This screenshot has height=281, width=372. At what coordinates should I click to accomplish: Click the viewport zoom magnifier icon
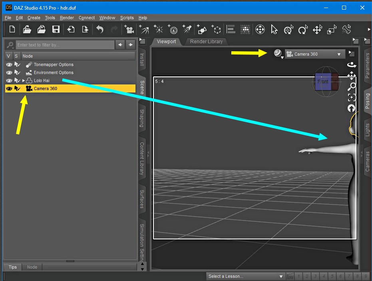pyautogui.click(x=352, y=87)
